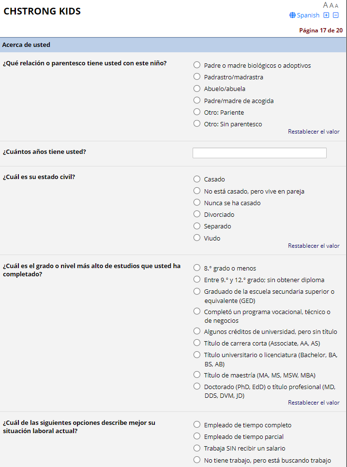Select 'Título de maestría' education level
Image resolution: width=347 pixels, height=467 pixels.
coord(197,375)
